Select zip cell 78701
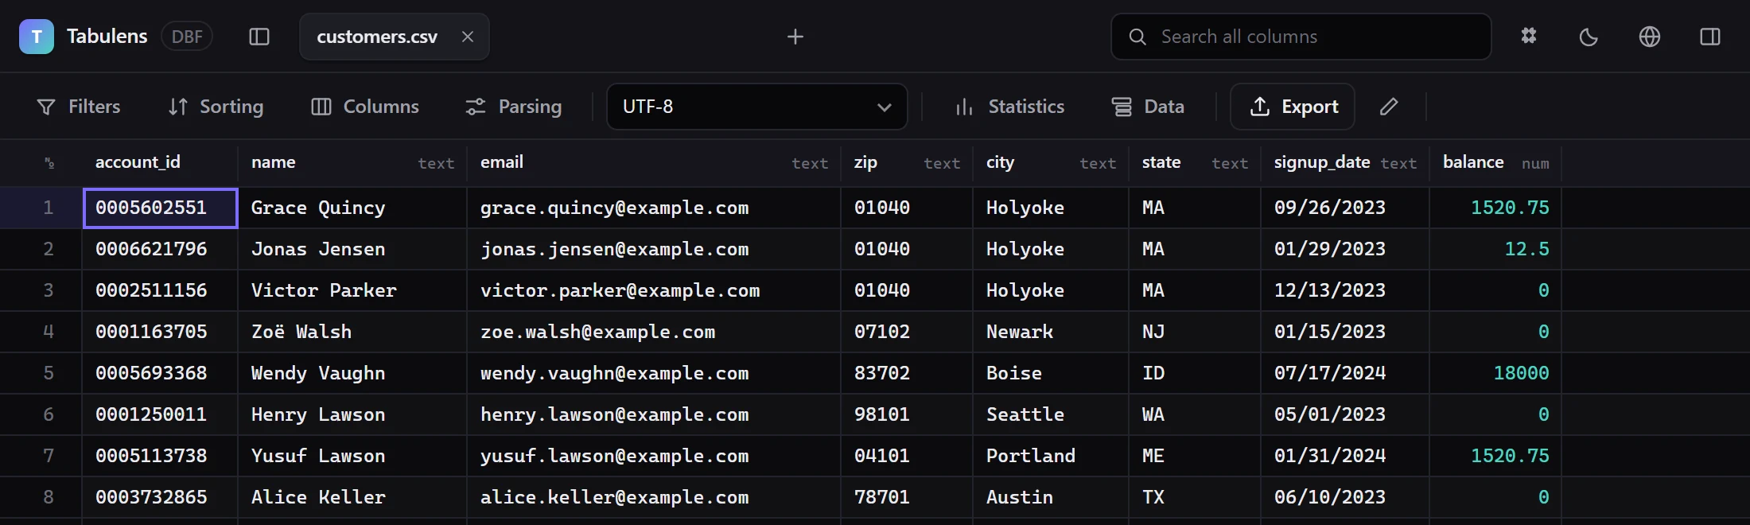The image size is (1750, 525). click(907, 498)
